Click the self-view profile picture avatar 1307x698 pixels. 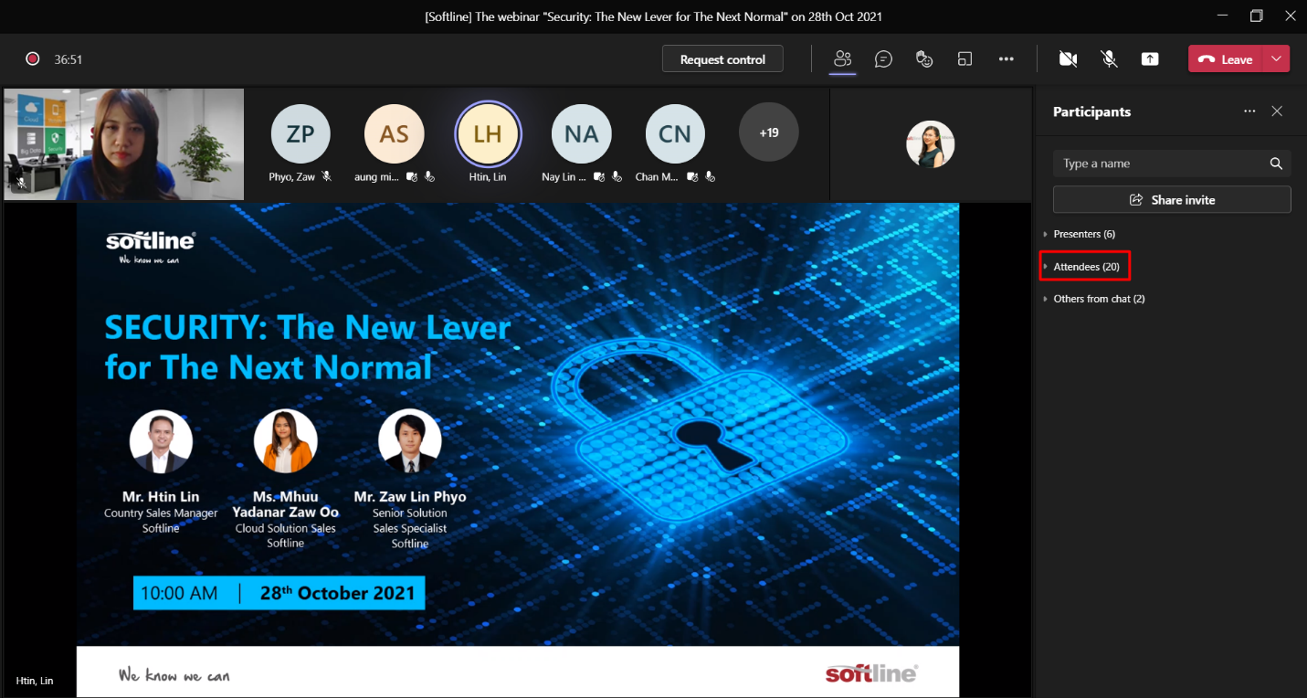pyautogui.click(x=930, y=144)
